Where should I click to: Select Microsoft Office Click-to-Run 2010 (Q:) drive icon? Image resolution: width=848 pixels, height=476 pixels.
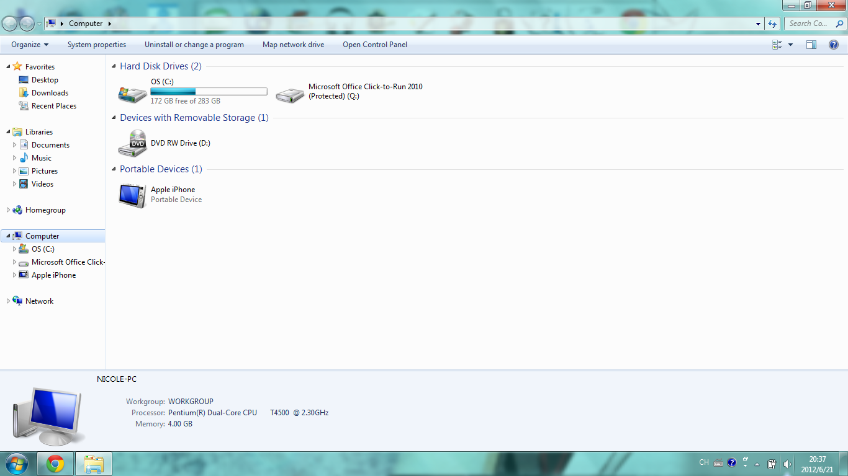(289, 94)
